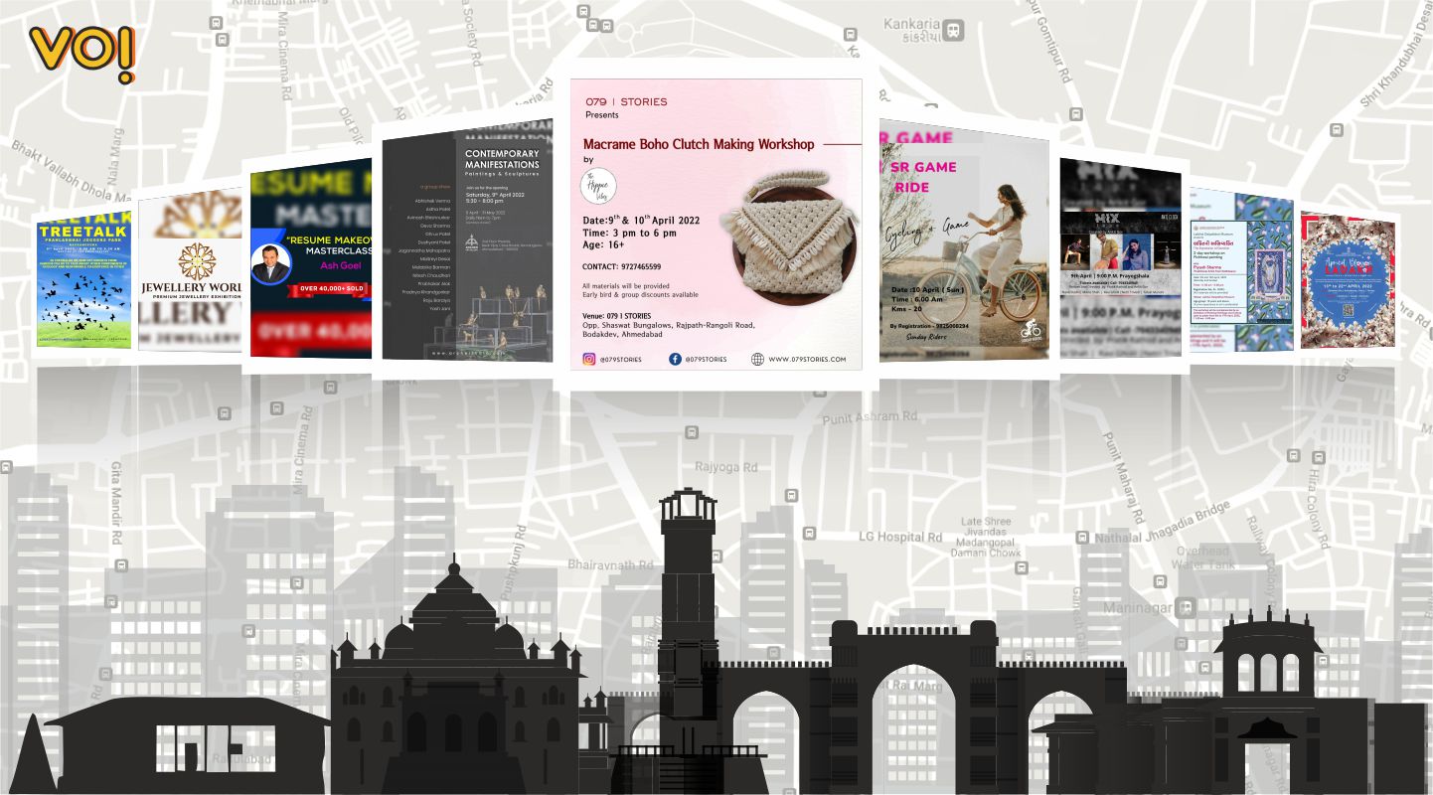Select the Jewellery World exhibition poster
The height and width of the screenshot is (795, 1433).
(189, 273)
